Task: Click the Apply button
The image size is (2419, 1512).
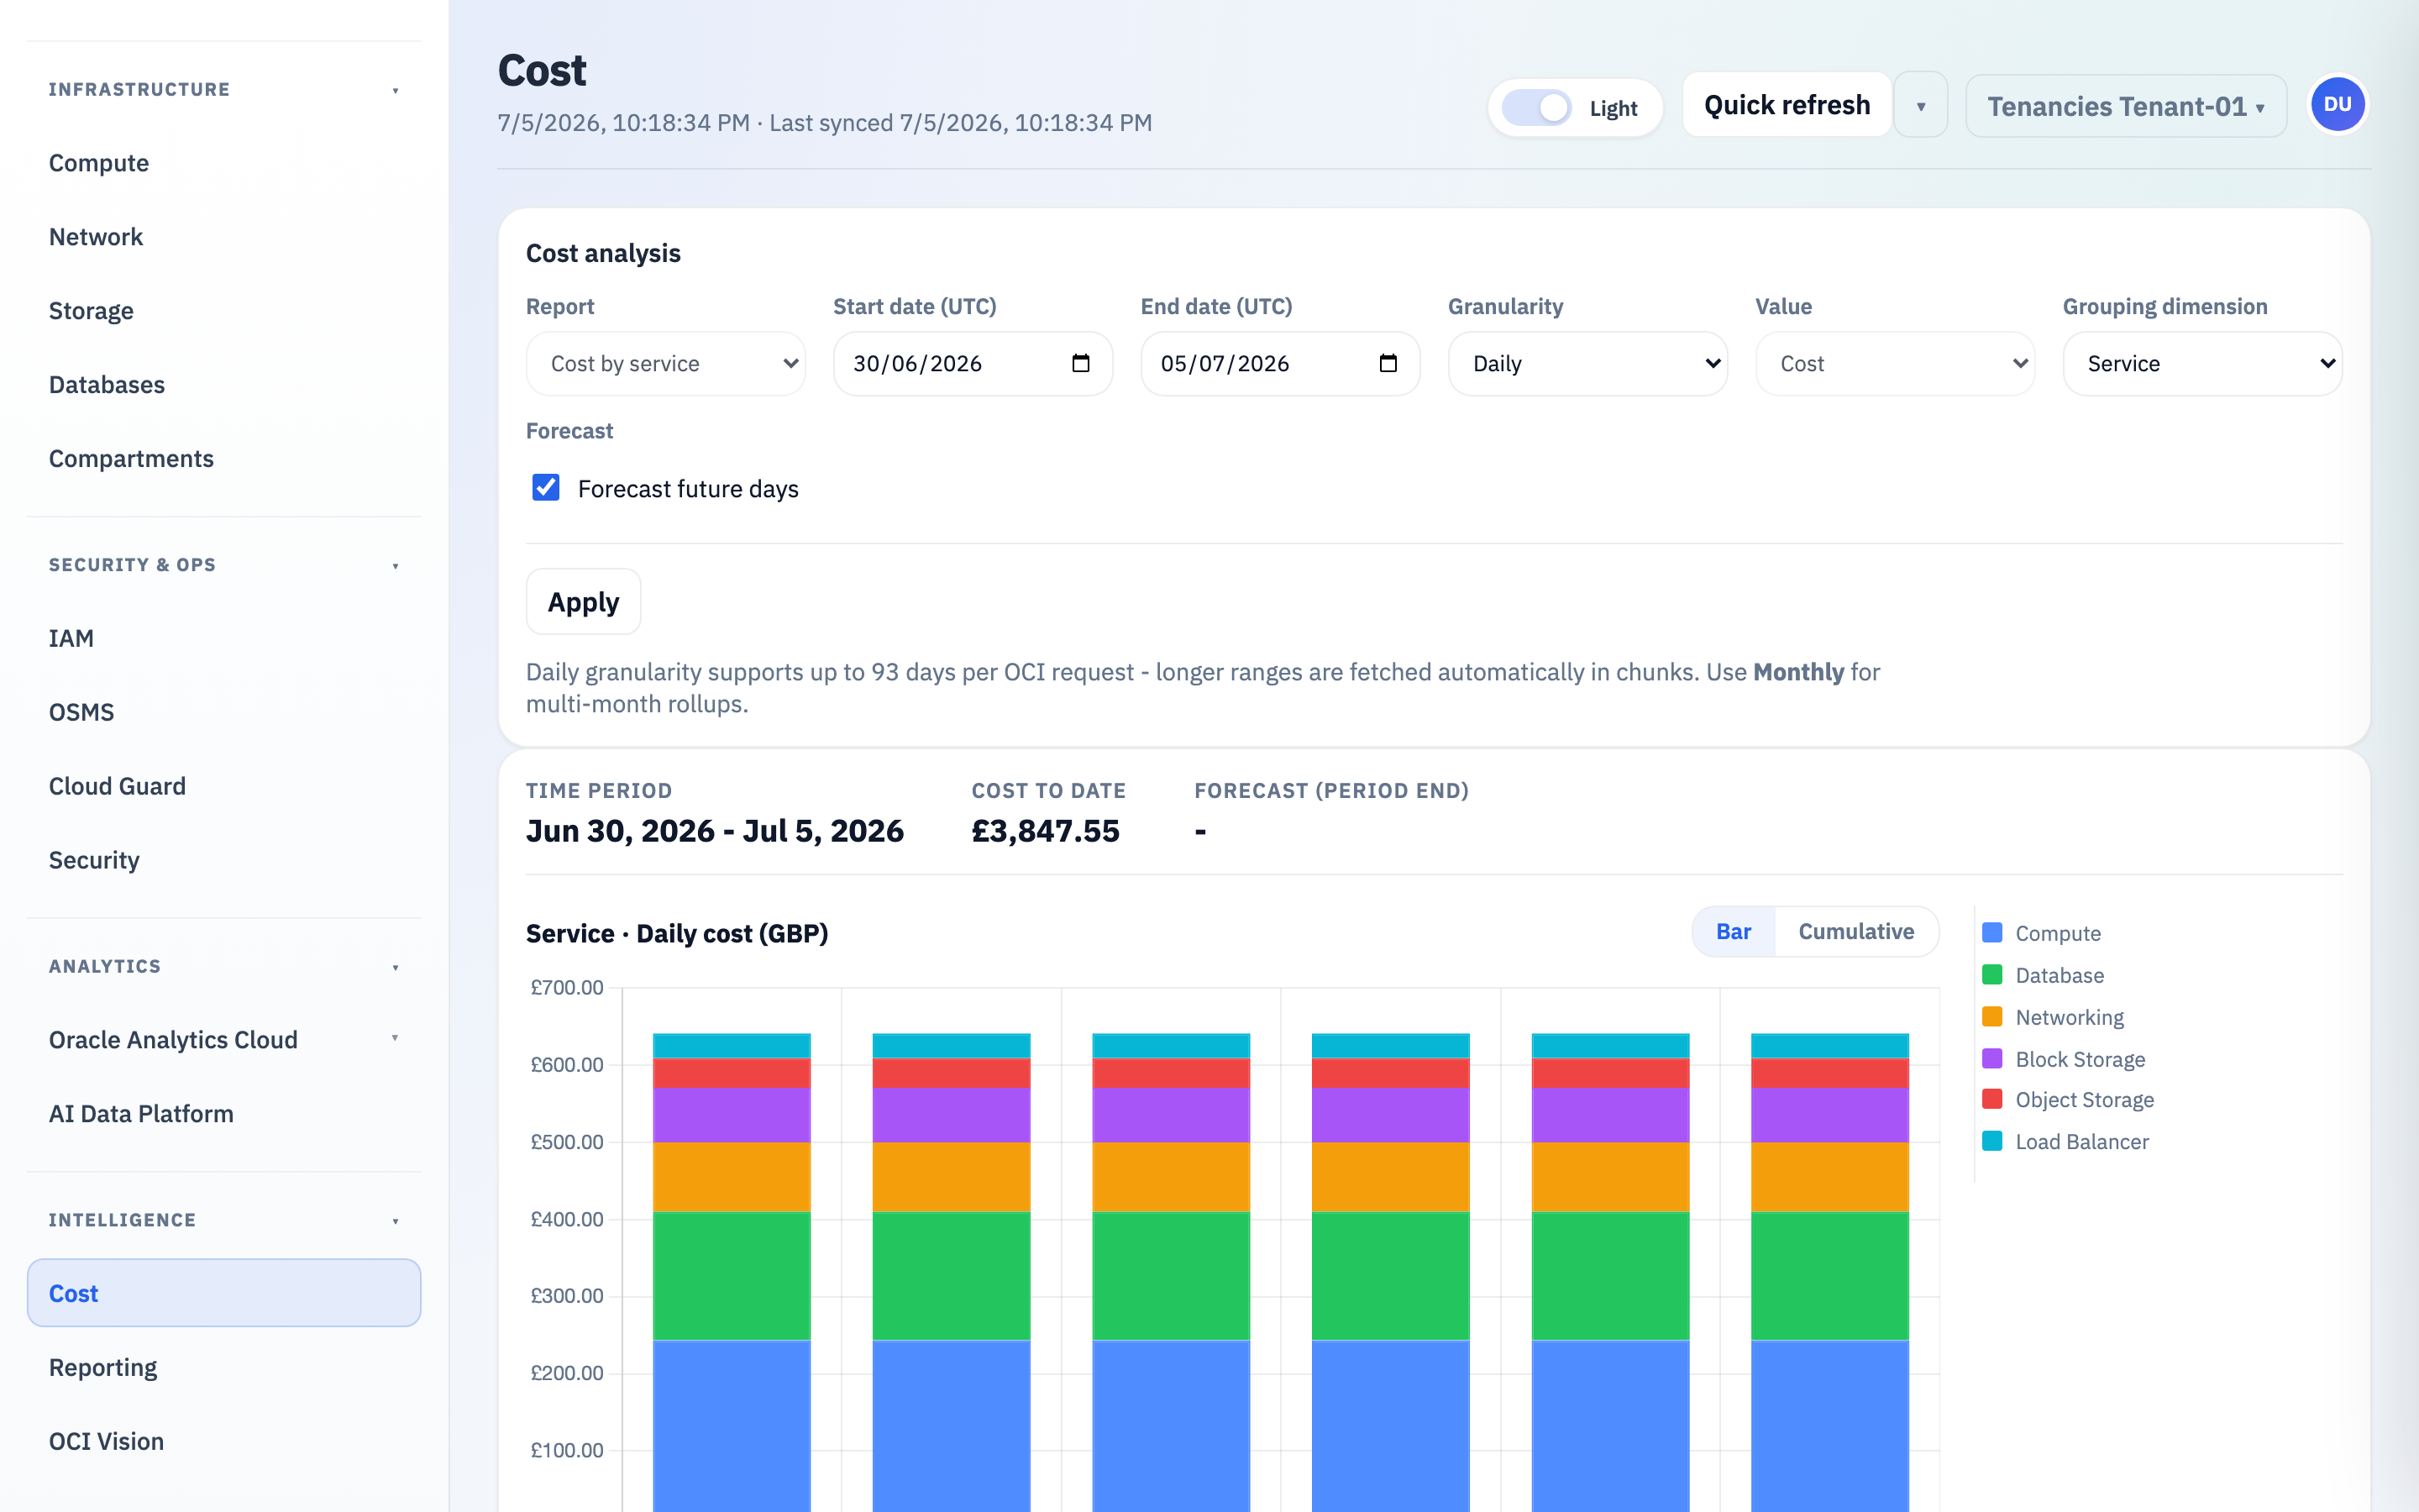Action: 584,602
